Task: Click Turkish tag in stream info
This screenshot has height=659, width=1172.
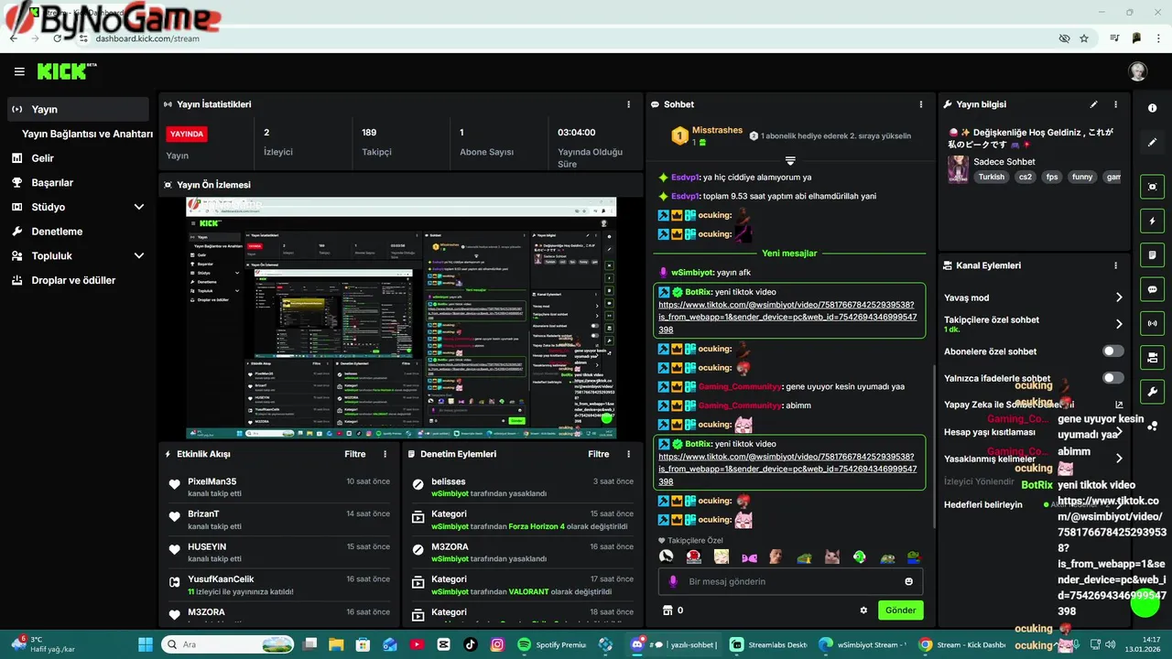Action: (x=991, y=177)
